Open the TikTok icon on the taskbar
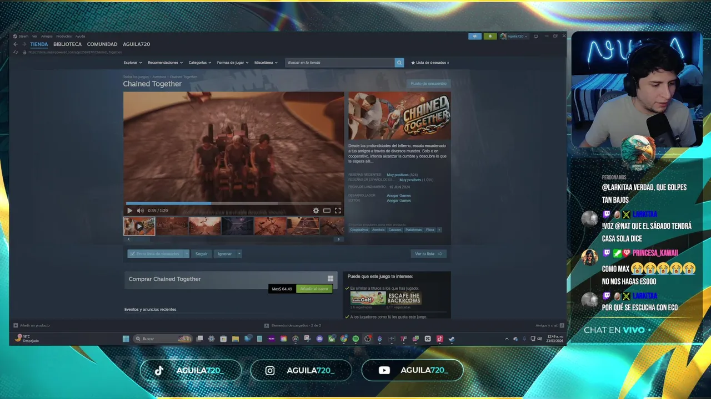The image size is (711, 399). (x=439, y=339)
